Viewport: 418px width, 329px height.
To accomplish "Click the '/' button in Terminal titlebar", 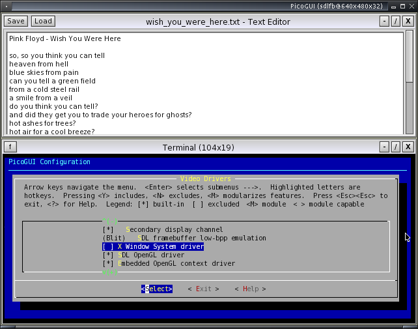I will coord(396,147).
